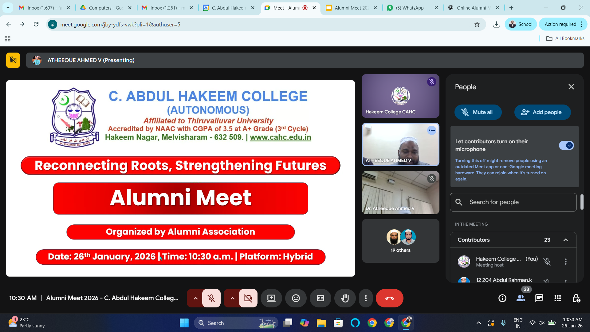Screen dimensions: 590x332
Task: Open the meeting details info icon
Action: [502, 298]
